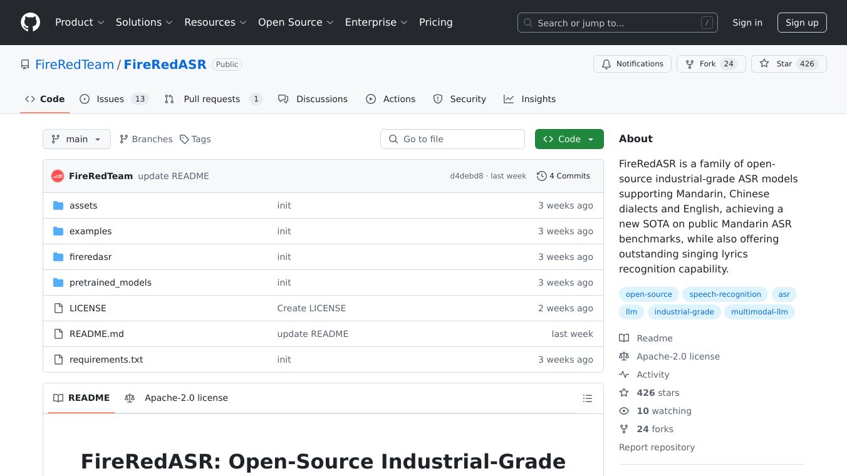Click the speech-recognition topic tag
Screen dimensions: 847x476
click(x=725, y=294)
